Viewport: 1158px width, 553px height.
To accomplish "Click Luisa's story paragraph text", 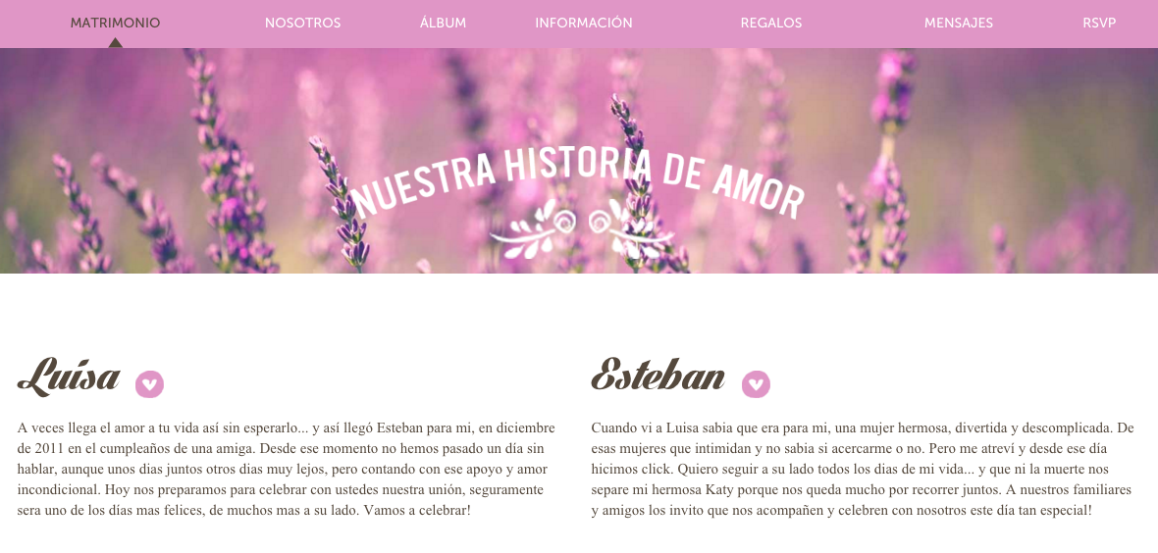I will pyautogui.click(x=286, y=469).
